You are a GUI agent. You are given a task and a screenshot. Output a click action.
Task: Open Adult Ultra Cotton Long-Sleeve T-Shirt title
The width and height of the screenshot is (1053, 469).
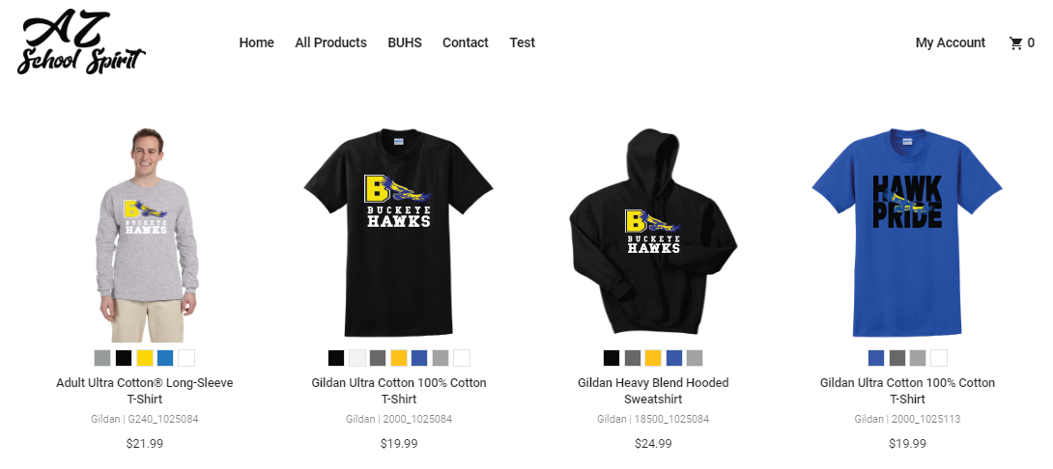[144, 391]
